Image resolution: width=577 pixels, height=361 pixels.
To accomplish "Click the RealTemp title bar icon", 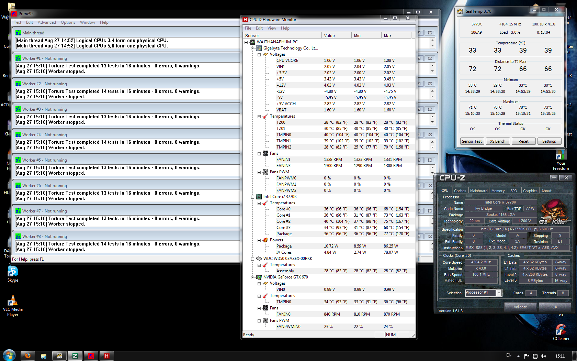I will (x=460, y=11).
